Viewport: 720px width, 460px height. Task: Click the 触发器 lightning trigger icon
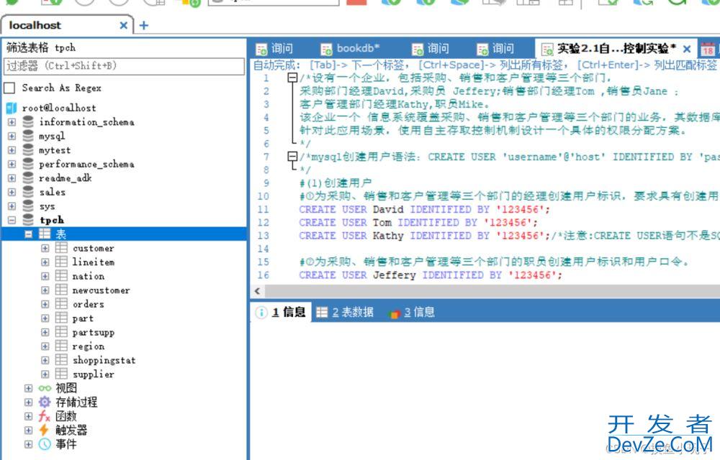point(44,430)
